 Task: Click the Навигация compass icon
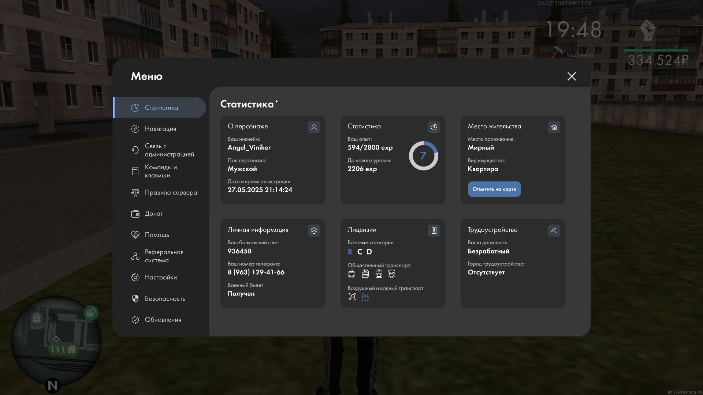point(135,129)
